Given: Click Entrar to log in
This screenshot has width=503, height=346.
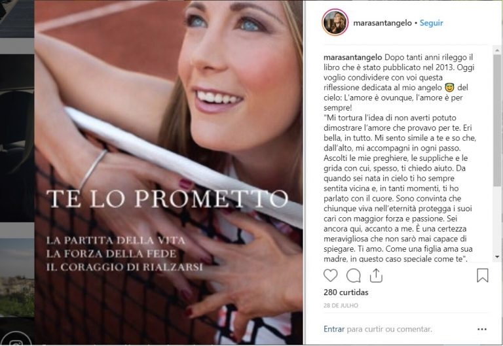Looking at the screenshot, I should point(334,329).
